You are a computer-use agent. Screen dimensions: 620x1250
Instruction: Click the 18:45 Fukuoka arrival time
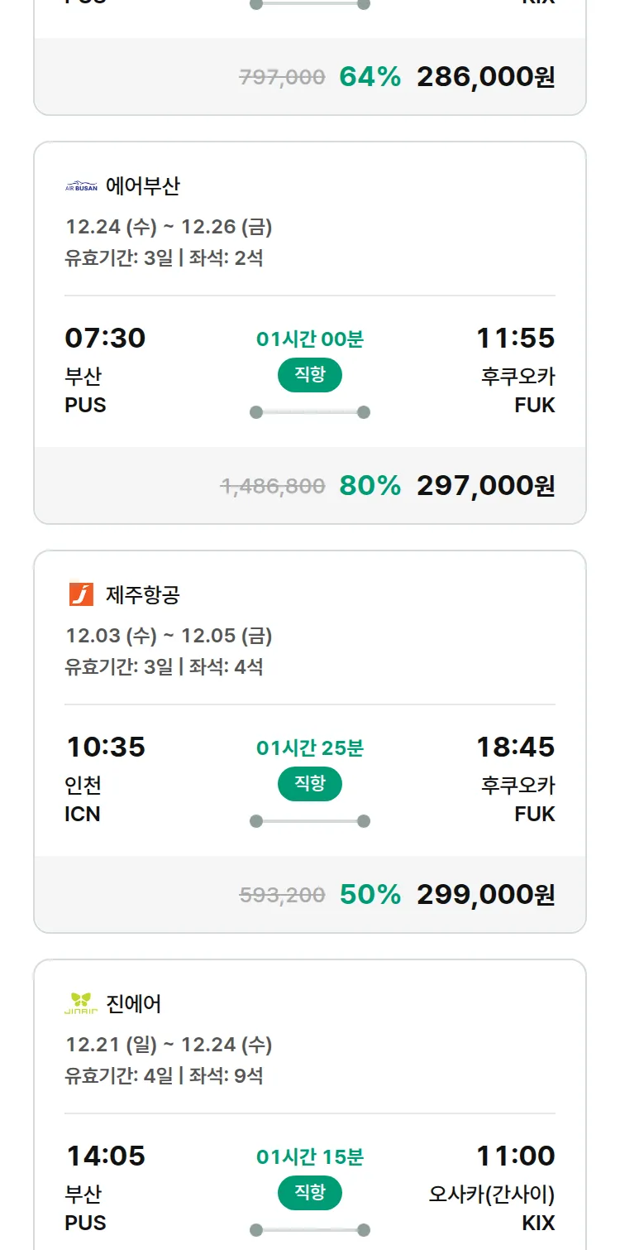point(515,747)
